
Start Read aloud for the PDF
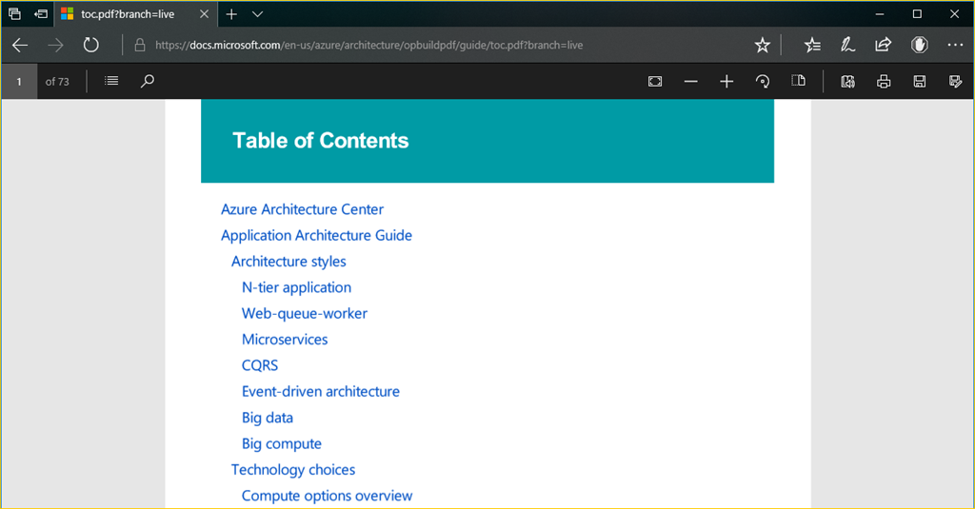click(x=847, y=82)
